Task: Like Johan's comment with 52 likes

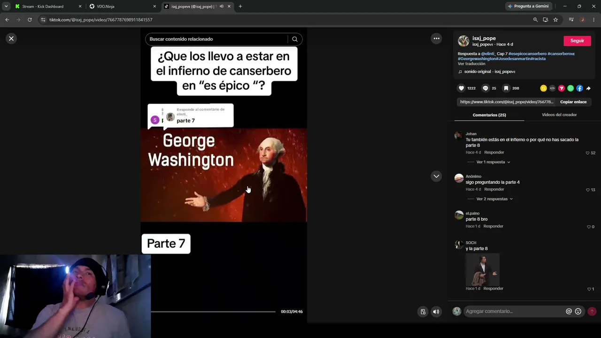Action: (x=587, y=153)
